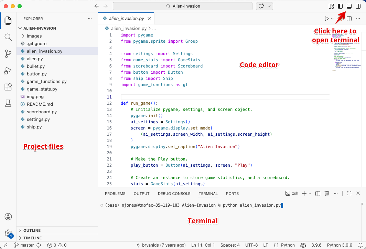Split the editor to the right
The width and height of the screenshot is (366, 249).
(x=349, y=19)
